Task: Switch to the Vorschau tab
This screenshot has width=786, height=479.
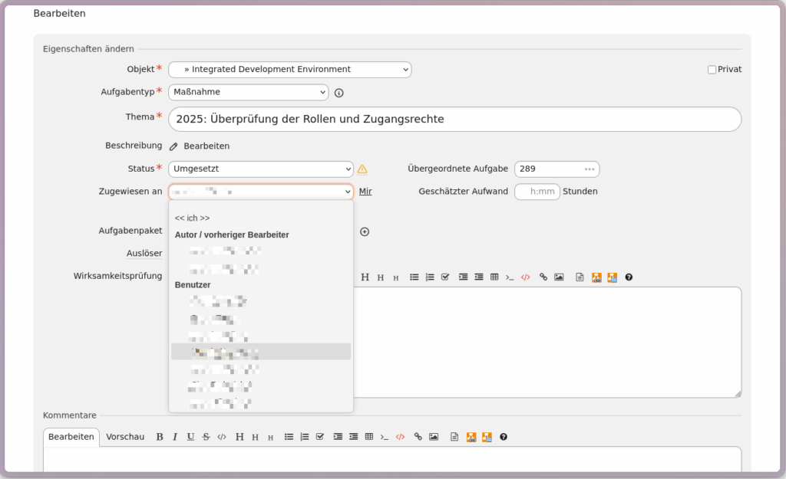Action: point(125,437)
